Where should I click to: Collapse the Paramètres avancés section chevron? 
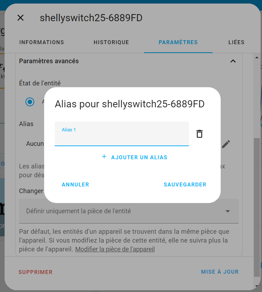point(233,61)
